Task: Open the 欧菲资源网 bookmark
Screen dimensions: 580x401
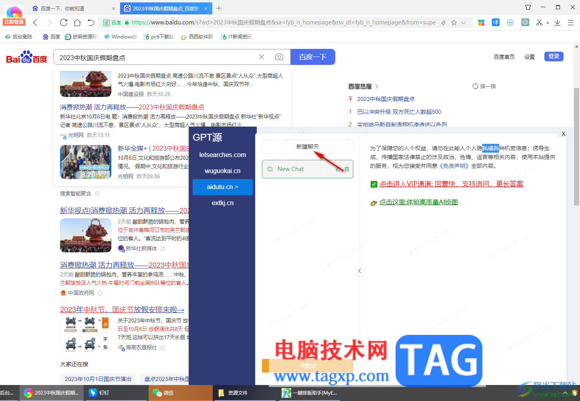Action: 81,37
